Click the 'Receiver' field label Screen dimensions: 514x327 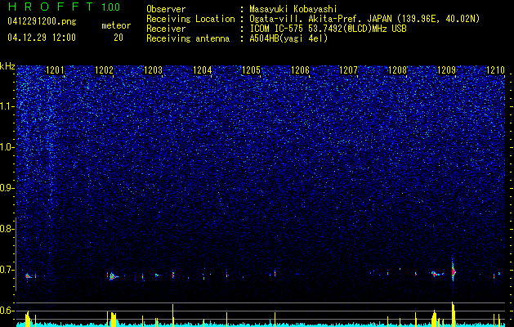click(166, 29)
